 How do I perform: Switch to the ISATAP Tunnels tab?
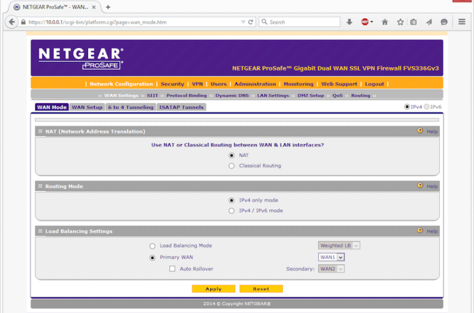(x=181, y=107)
